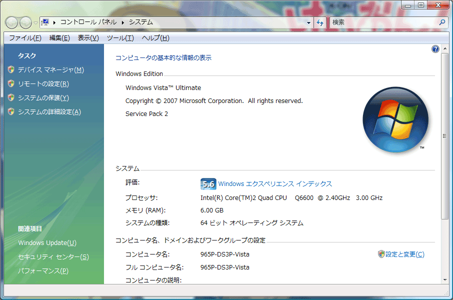The height and width of the screenshot is (300, 453).
Task: Open システムの詳細設定(A) task link
Action: 49,112
